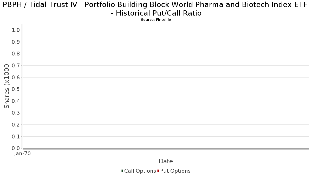312x175 pixels.
Task: Click the Jan-70 x-axis tick label
Action: (x=23, y=154)
